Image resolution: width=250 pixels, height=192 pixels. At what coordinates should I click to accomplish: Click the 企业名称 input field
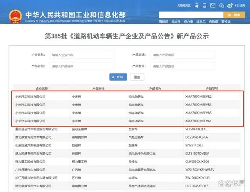click(82, 55)
